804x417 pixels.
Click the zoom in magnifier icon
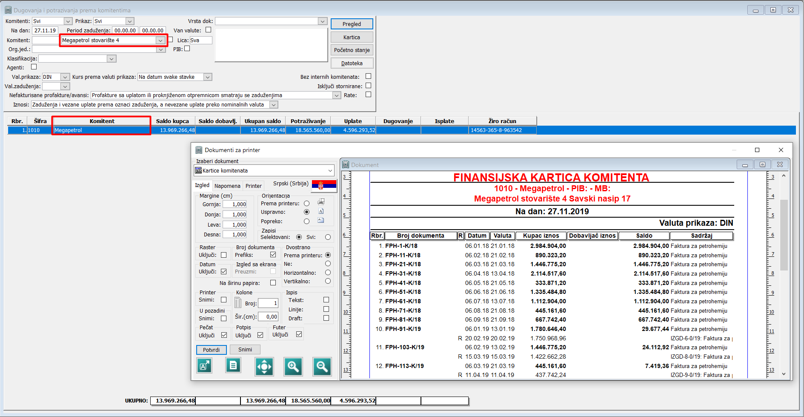(293, 366)
